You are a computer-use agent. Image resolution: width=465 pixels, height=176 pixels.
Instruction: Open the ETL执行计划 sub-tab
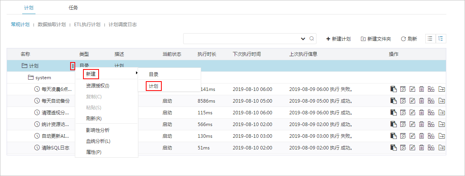click(87, 24)
